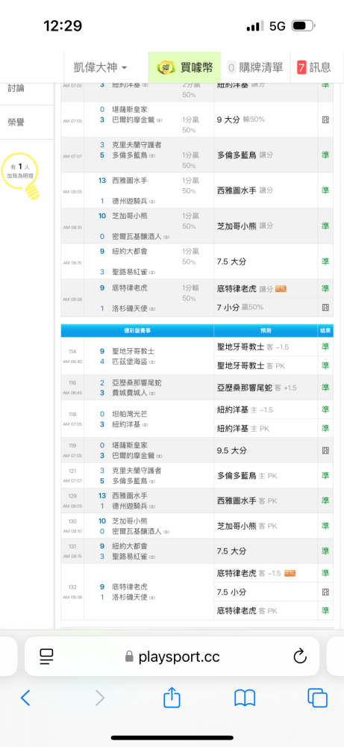The height and width of the screenshot is (747, 344).
Task: Click the 買噱幣 button
Action: [x=184, y=67]
